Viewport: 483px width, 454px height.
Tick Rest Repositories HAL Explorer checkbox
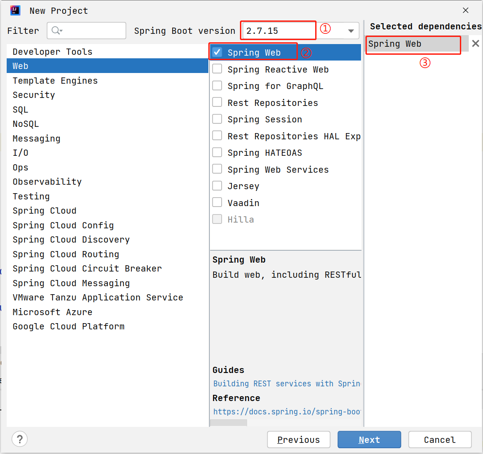pyautogui.click(x=217, y=135)
